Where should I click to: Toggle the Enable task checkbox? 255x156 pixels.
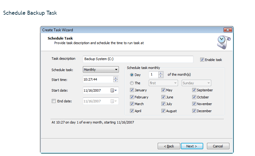pyautogui.click(x=202, y=60)
